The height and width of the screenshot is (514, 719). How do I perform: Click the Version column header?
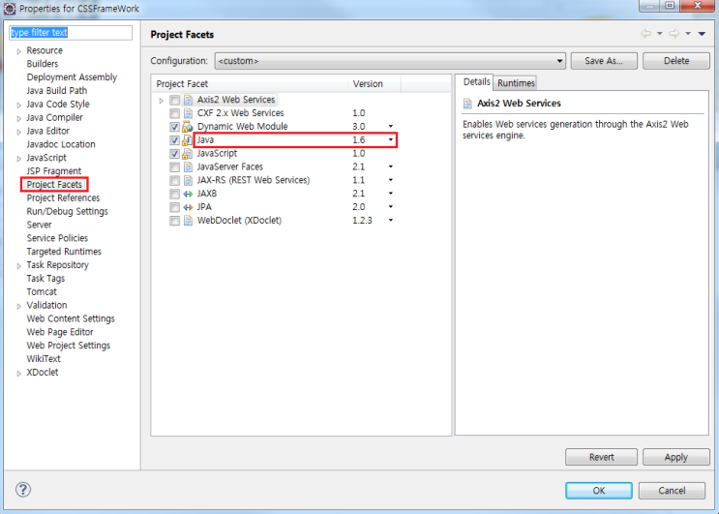[x=374, y=84]
